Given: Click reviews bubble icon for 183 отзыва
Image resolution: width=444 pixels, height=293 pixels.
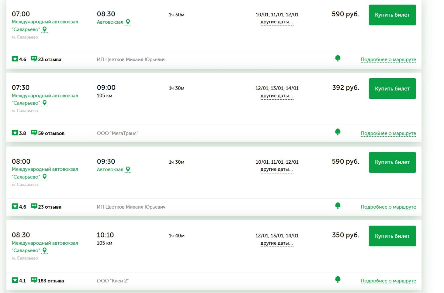Looking at the screenshot, I should pyautogui.click(x=34, y=280).
